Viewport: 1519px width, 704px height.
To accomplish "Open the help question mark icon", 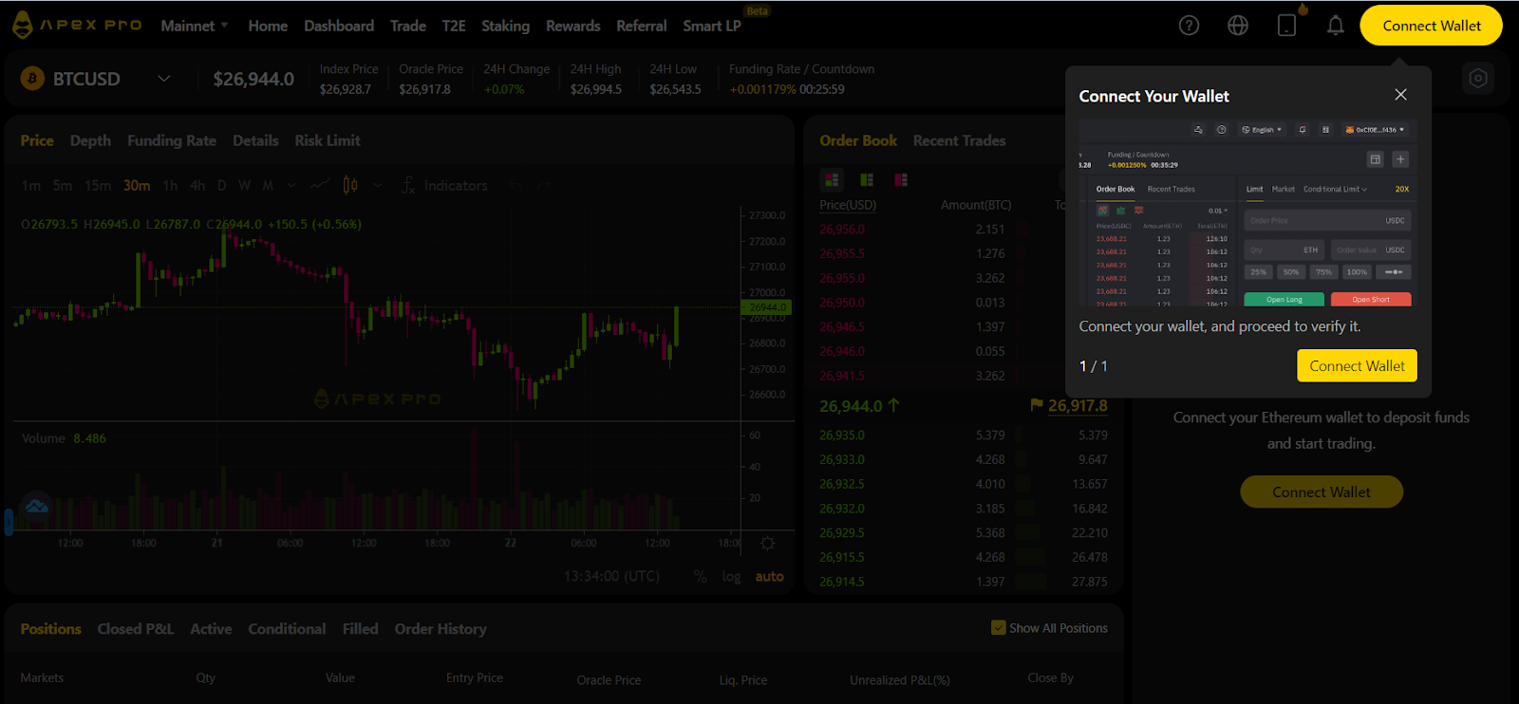I will (1189, 26).
